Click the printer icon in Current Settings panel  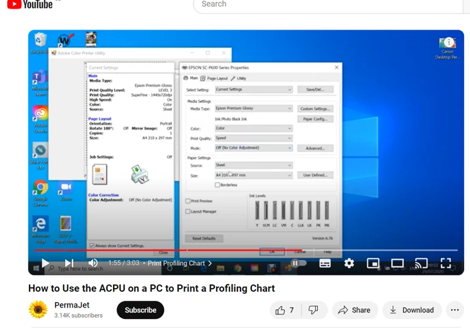coord(140,174)
